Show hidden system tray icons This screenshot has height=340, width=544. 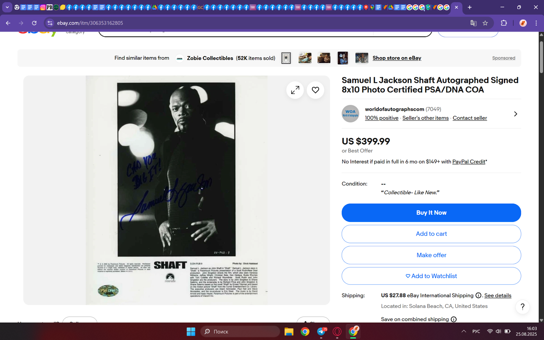coord(464,331)
